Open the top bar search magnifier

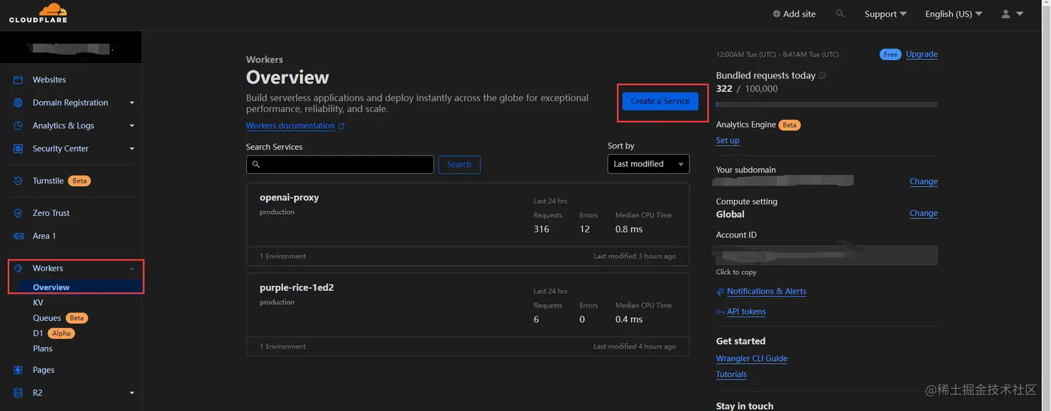pos(840,14)
